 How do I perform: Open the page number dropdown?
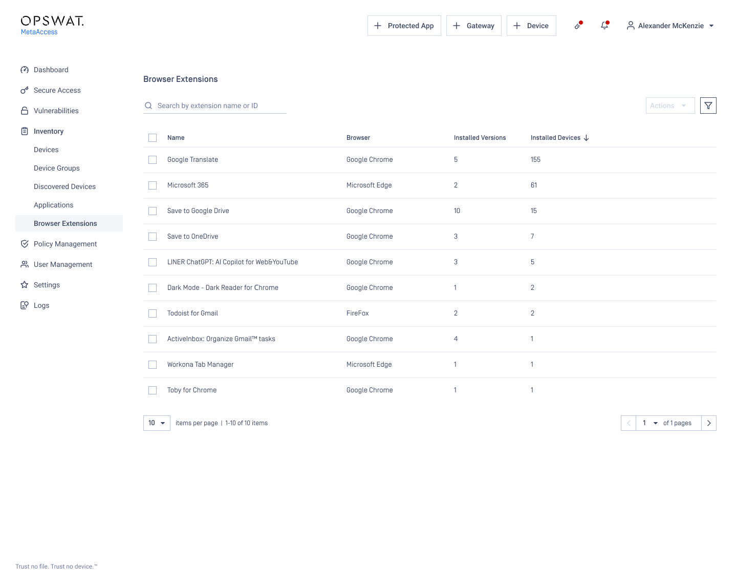pyautogui.click(x=650, y=423)
